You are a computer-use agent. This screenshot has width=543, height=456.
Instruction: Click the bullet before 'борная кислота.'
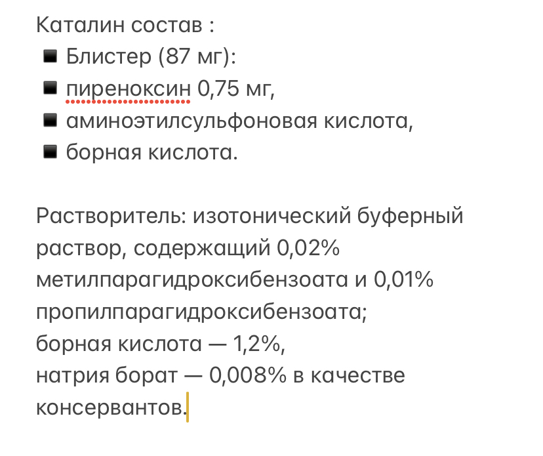click(x=50, y=152)
